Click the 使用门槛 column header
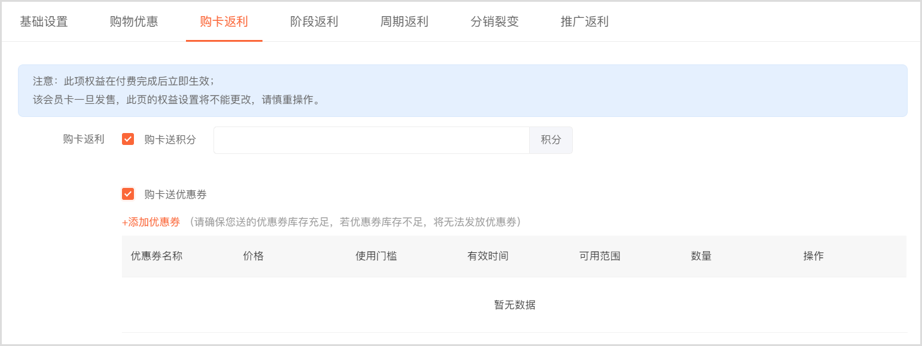This screenshot has height=346, width=922. pos(376,257)
